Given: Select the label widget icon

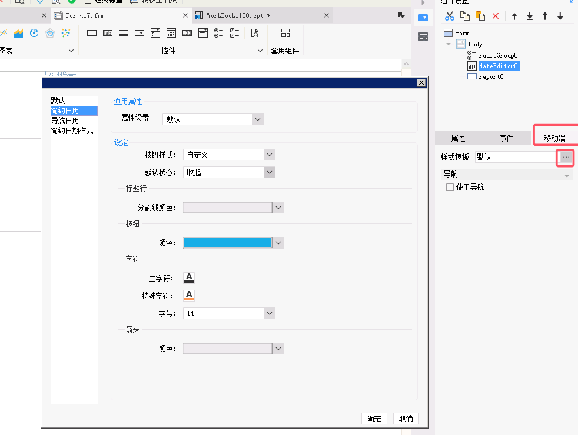Looking at the screenshot, I should [x=108, y=33].
